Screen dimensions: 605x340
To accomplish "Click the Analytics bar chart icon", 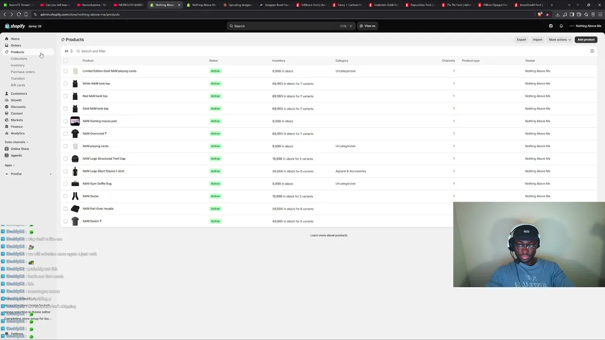I will [x=7, y=133].
